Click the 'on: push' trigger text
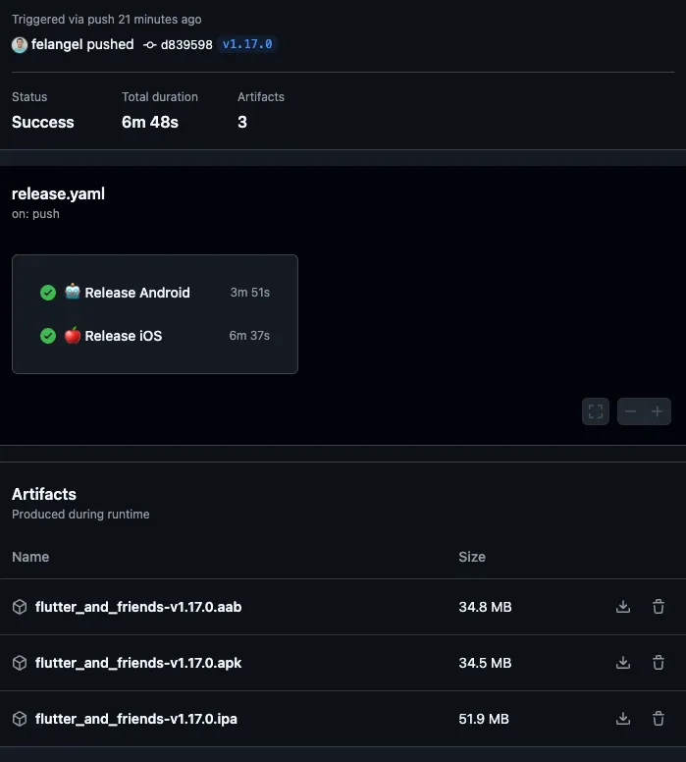The image size is (686, 762). pyautogui.click(x=35, y=214)
